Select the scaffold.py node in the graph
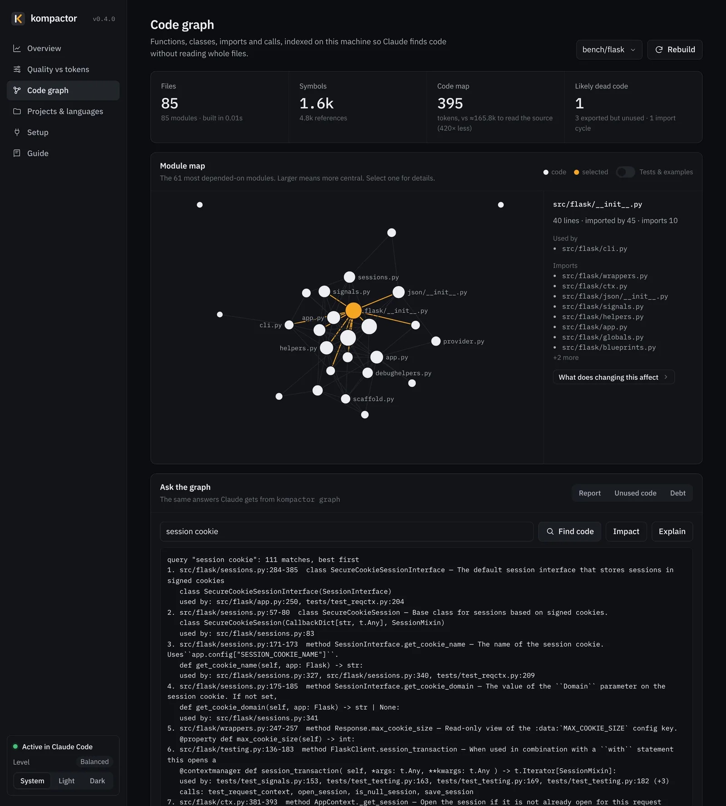 345,399
